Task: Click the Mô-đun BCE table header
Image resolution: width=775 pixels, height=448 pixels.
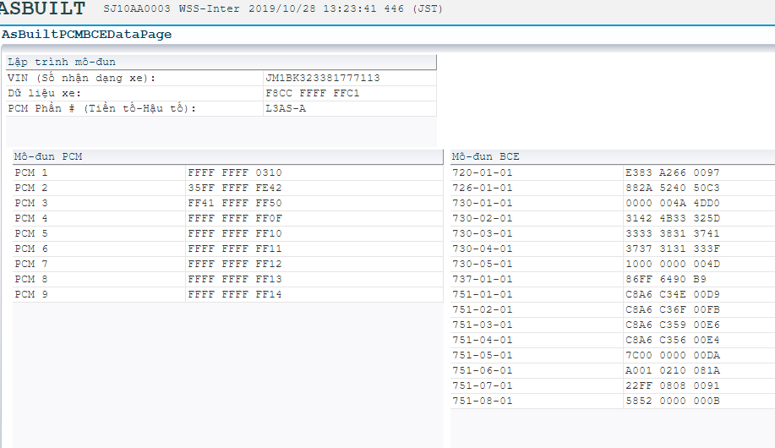Action: coord(486,157)
